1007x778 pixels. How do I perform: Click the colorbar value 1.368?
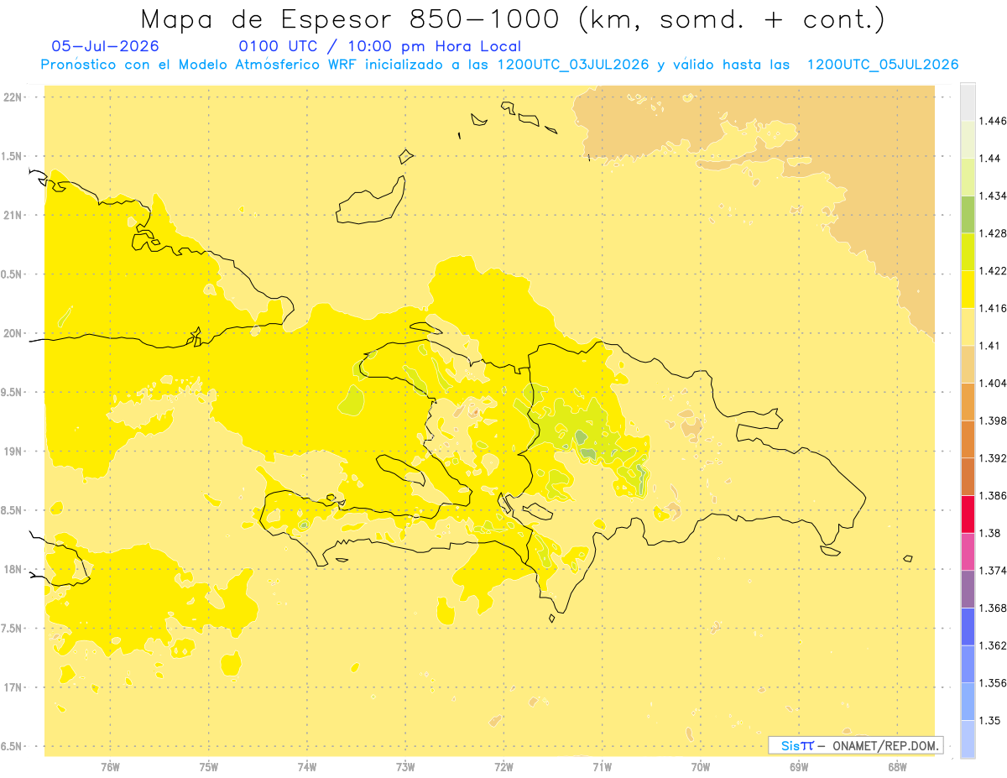993,608
